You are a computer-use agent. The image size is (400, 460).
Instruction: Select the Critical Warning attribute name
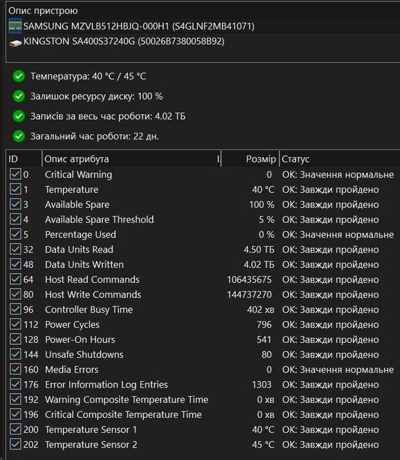pos(78,174)
